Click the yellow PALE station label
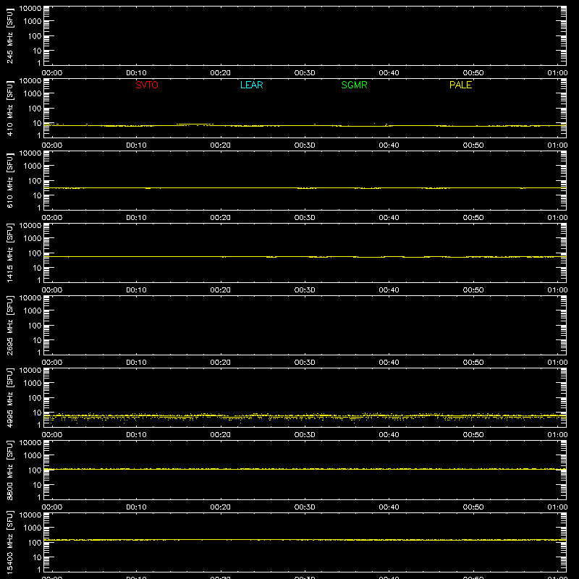 pyautogui.click(x=460, y=85)
